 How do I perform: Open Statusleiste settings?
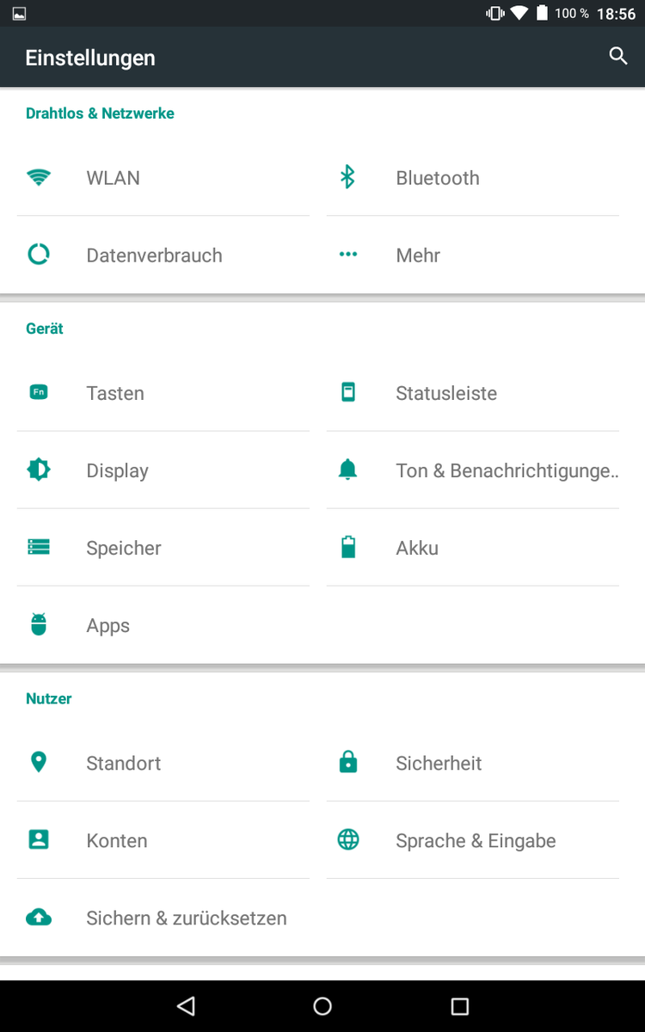pos(446,393)
